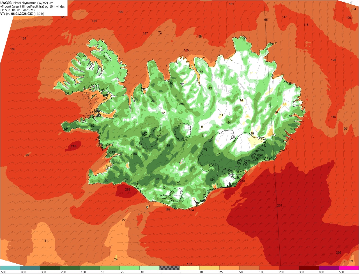
Task: Click the flux value '266' in the lower right
Action: point(339,253)
